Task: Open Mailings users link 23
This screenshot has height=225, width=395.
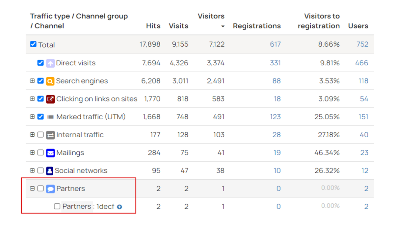Action: 364,153
